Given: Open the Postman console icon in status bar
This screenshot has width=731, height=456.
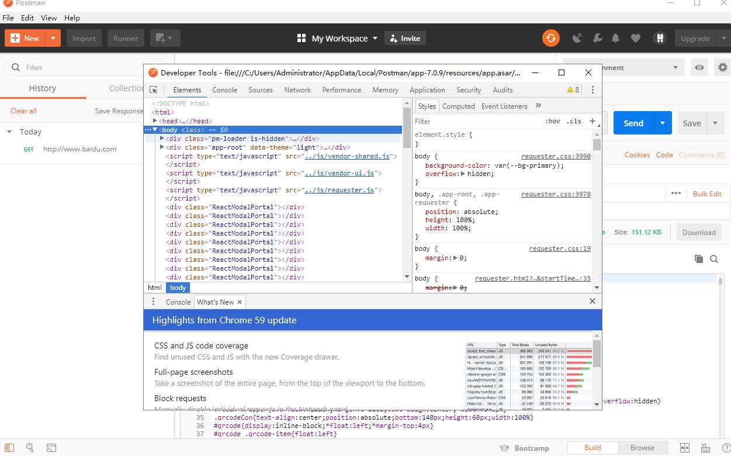Looking at the screenshot, I should tap(51, 448).
